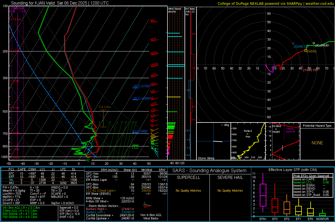Screen dimensions: 335x222
Task: Select the -20 C=22958' level label
Action: click(141, 98)
